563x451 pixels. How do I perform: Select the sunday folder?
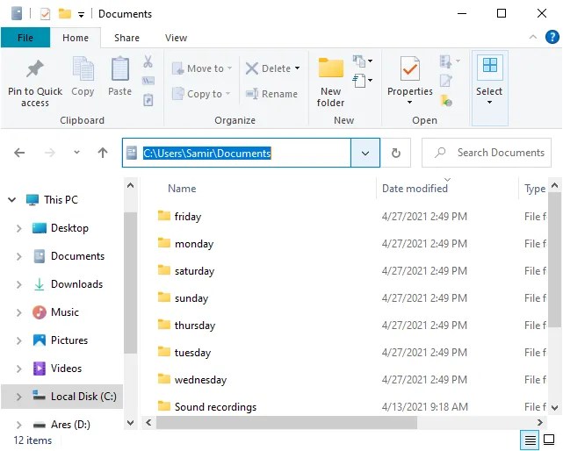(x=191, y=298)
